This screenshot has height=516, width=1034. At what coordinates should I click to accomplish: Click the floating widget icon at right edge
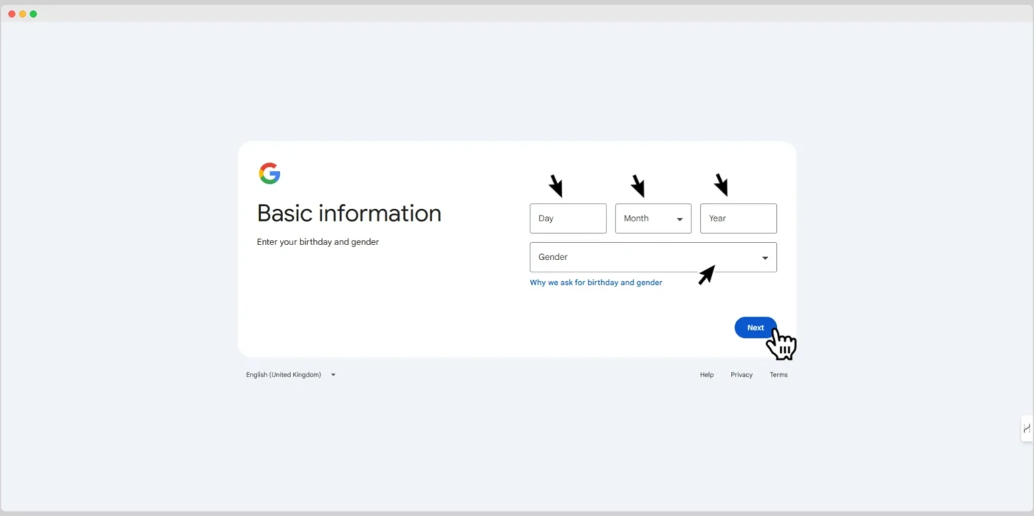click(1027, 428)
